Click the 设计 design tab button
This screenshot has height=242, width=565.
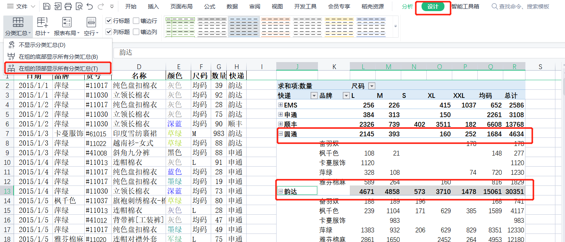click(433, 7)
